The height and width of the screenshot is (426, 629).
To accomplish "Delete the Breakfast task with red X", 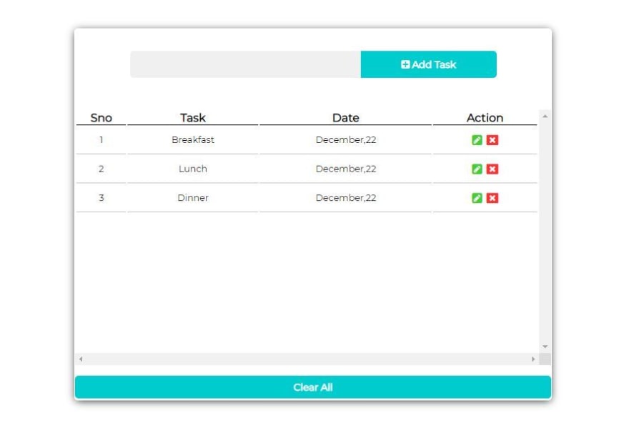I will 492,140.
